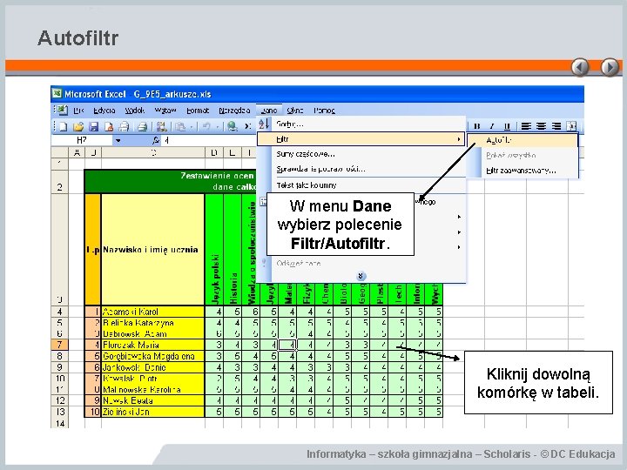Screen dimensions: 627x470
Task: Select column header A
Action: (x=77, y=152)
